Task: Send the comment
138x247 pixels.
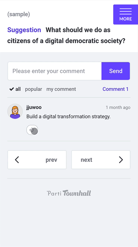Action: [116, 71]
